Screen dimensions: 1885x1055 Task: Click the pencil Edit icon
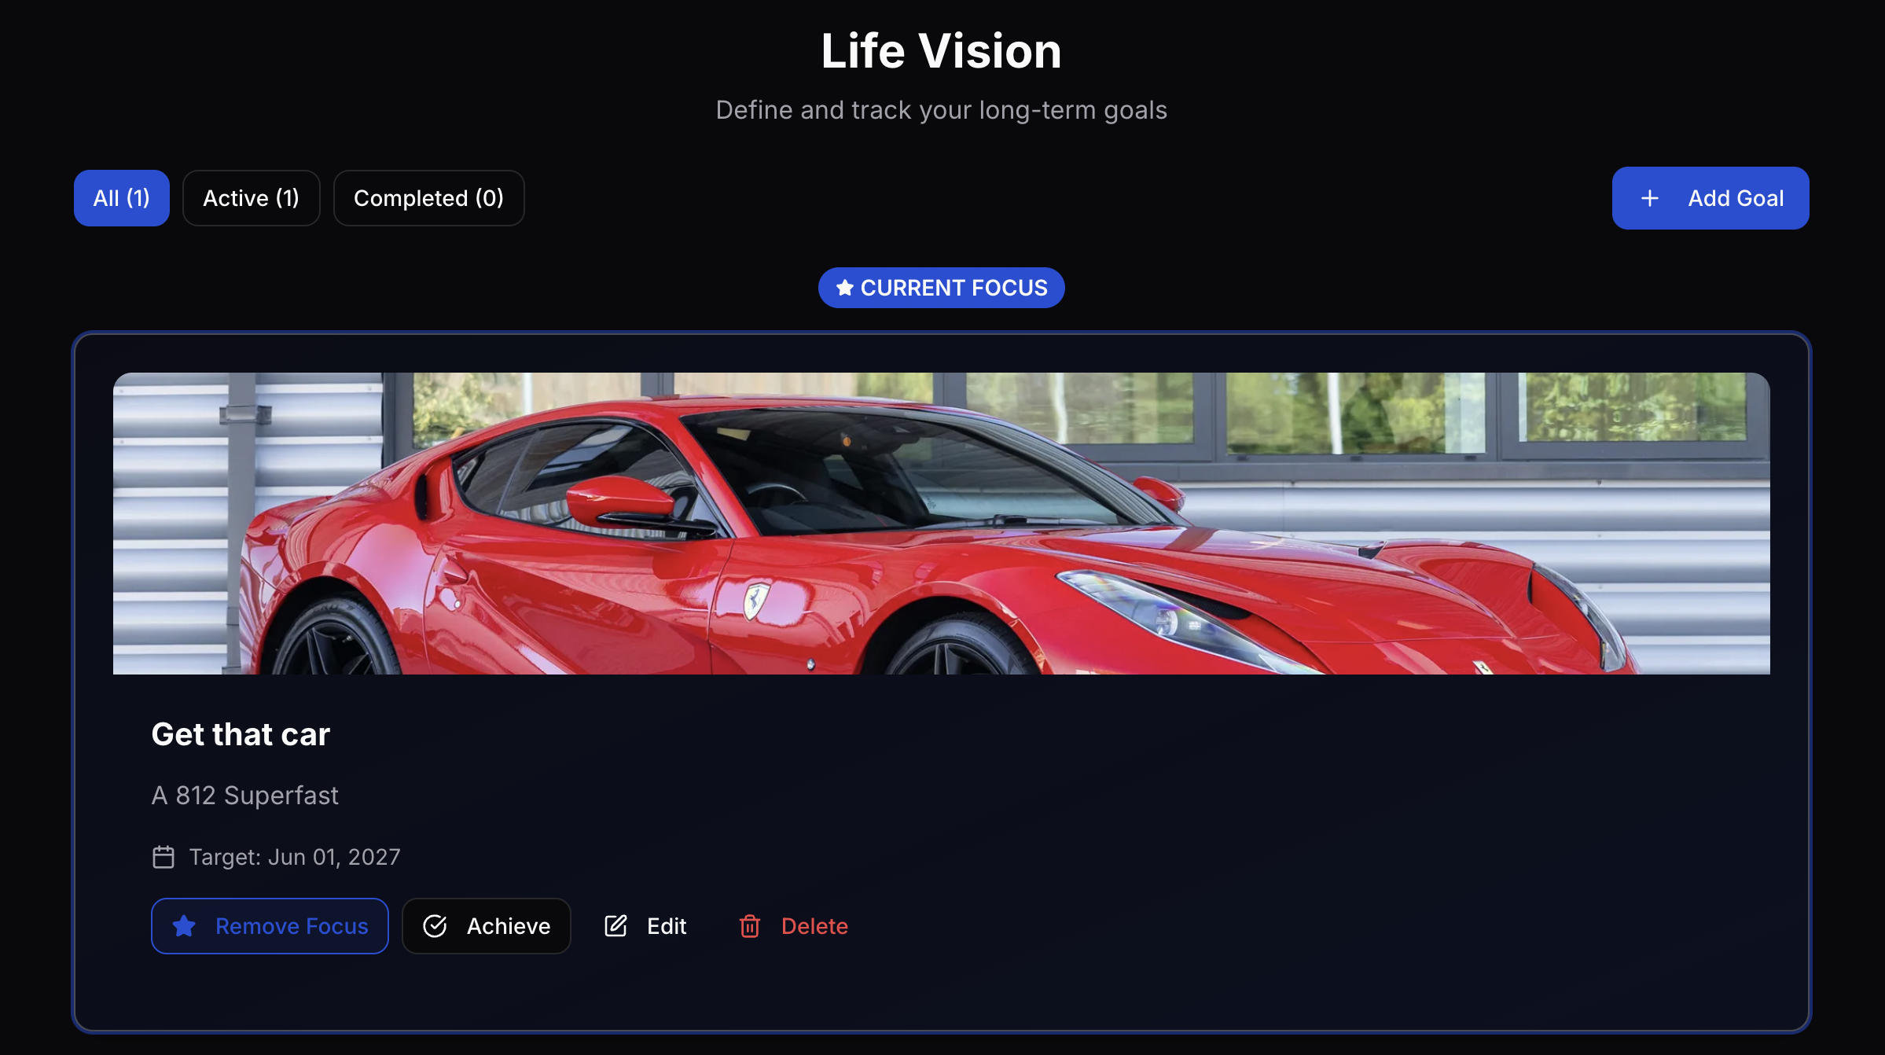[x=615, y=926]
